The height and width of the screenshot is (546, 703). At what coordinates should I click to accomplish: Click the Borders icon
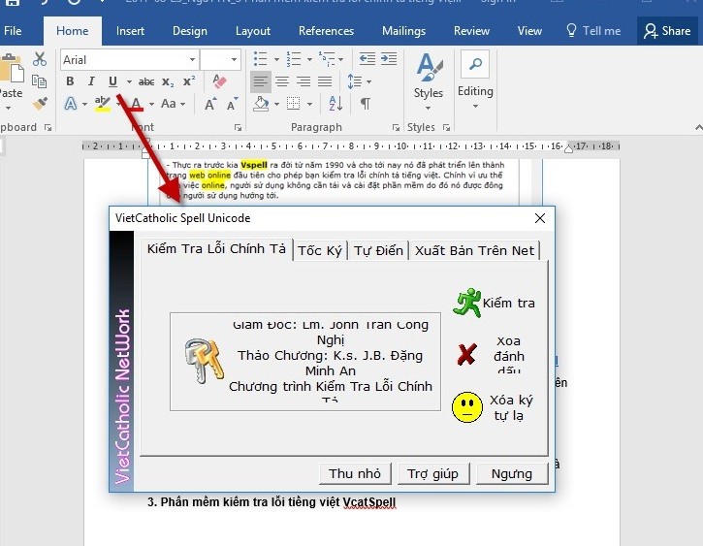pyautogui.click(x=293, y=104)
